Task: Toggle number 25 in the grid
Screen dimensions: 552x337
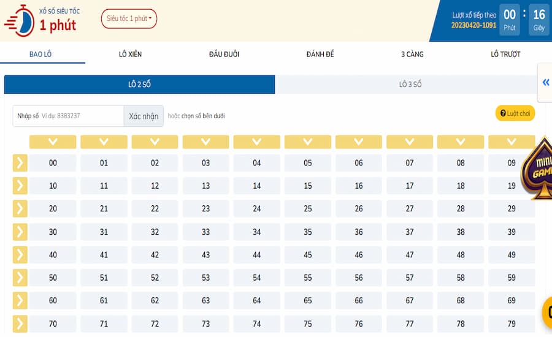Action: point(308,209)
